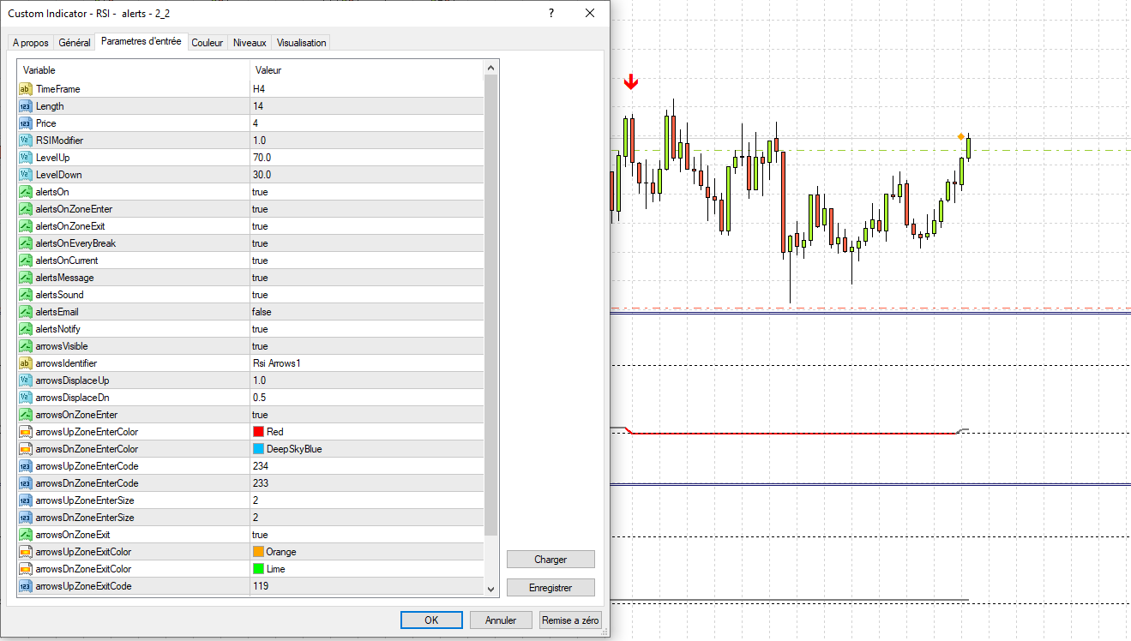Select the LevelUp value field 70.0

366,158
